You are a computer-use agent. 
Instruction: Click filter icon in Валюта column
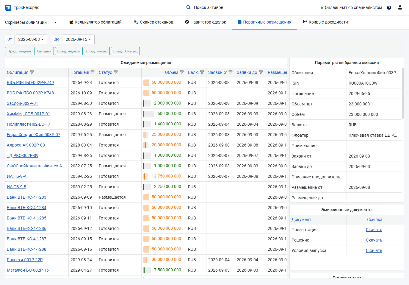tap(202, 72)
